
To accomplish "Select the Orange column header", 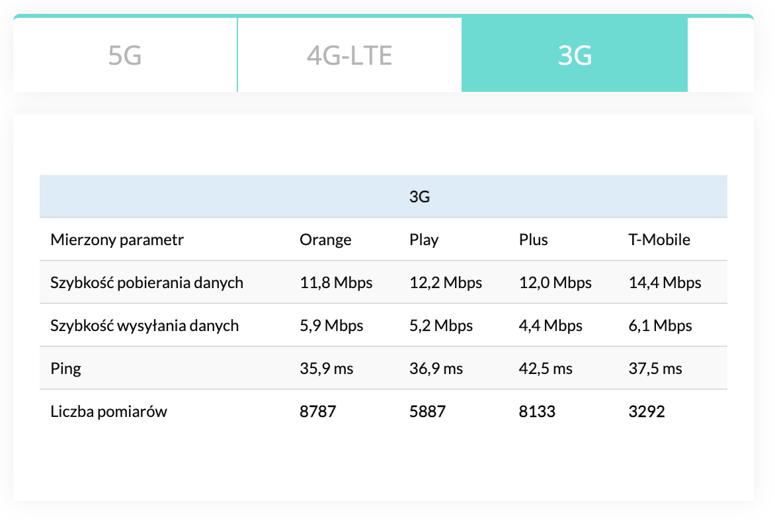I will [x=325, y=240].
